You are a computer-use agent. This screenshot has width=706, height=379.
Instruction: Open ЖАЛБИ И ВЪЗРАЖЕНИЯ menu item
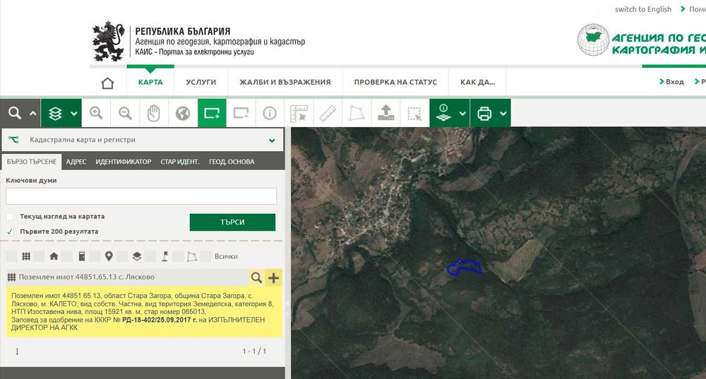click(285, 82)
